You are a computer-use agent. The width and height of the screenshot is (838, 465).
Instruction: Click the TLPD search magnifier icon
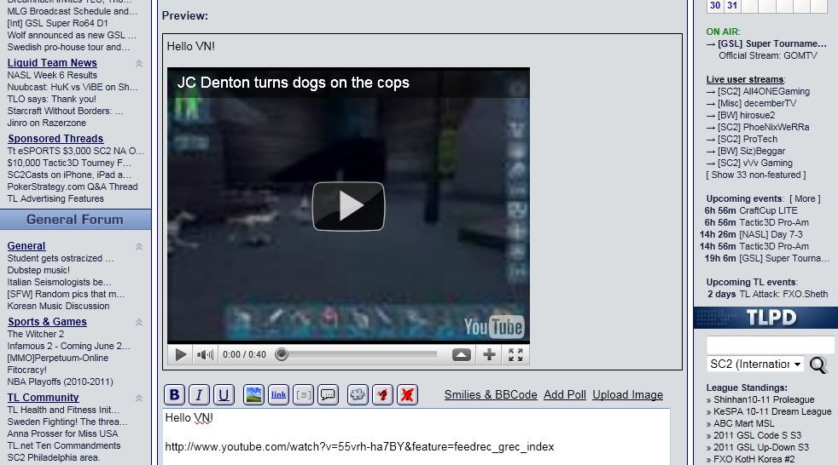(818, 365)
